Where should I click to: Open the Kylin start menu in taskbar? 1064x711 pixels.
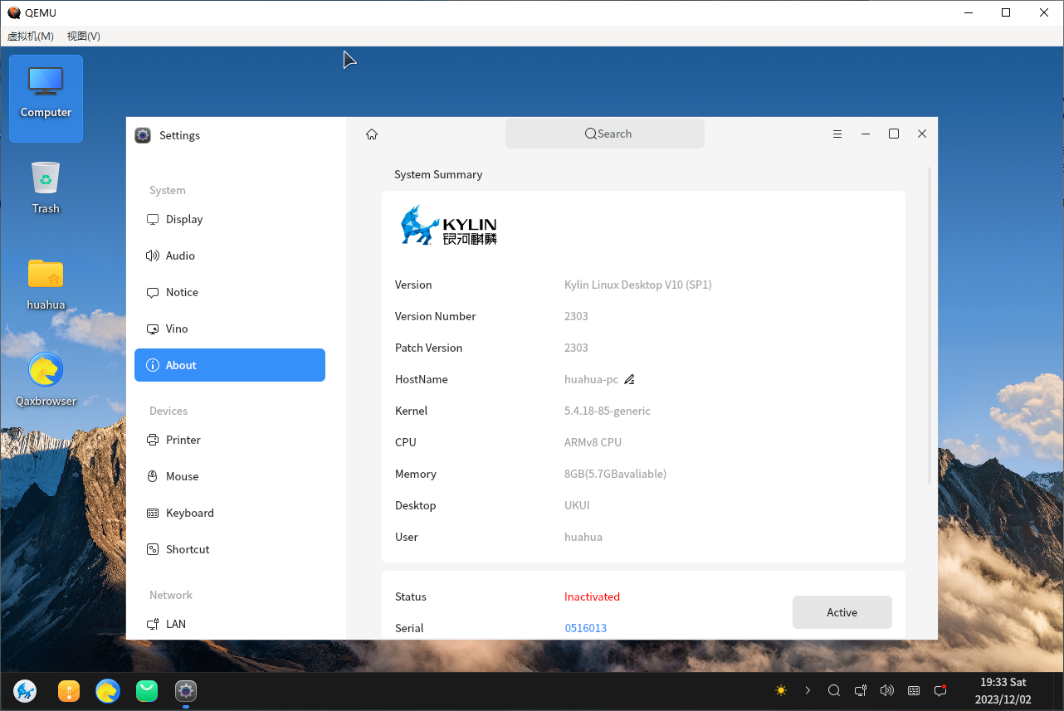point(25,690)
